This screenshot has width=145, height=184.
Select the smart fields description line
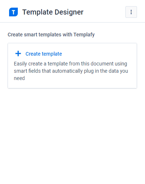click(x=71, y=71)
